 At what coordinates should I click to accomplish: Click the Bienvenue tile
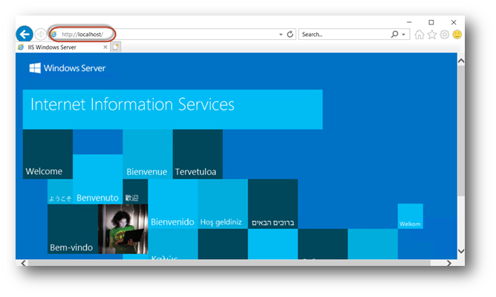[147, 155]
